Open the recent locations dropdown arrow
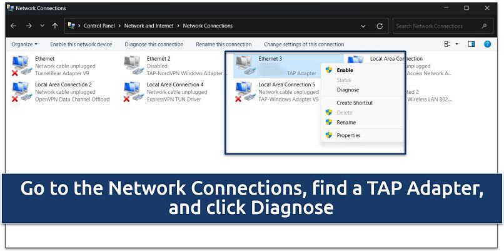 click(42, 26)
